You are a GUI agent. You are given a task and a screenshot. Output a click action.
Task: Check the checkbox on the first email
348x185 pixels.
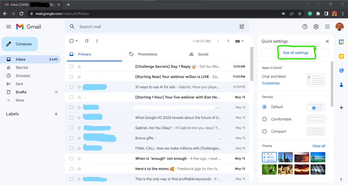[x=71, y=66]
